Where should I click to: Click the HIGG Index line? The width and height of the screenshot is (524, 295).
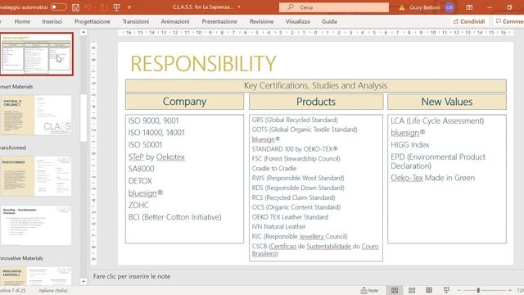(x=409, y=145)
